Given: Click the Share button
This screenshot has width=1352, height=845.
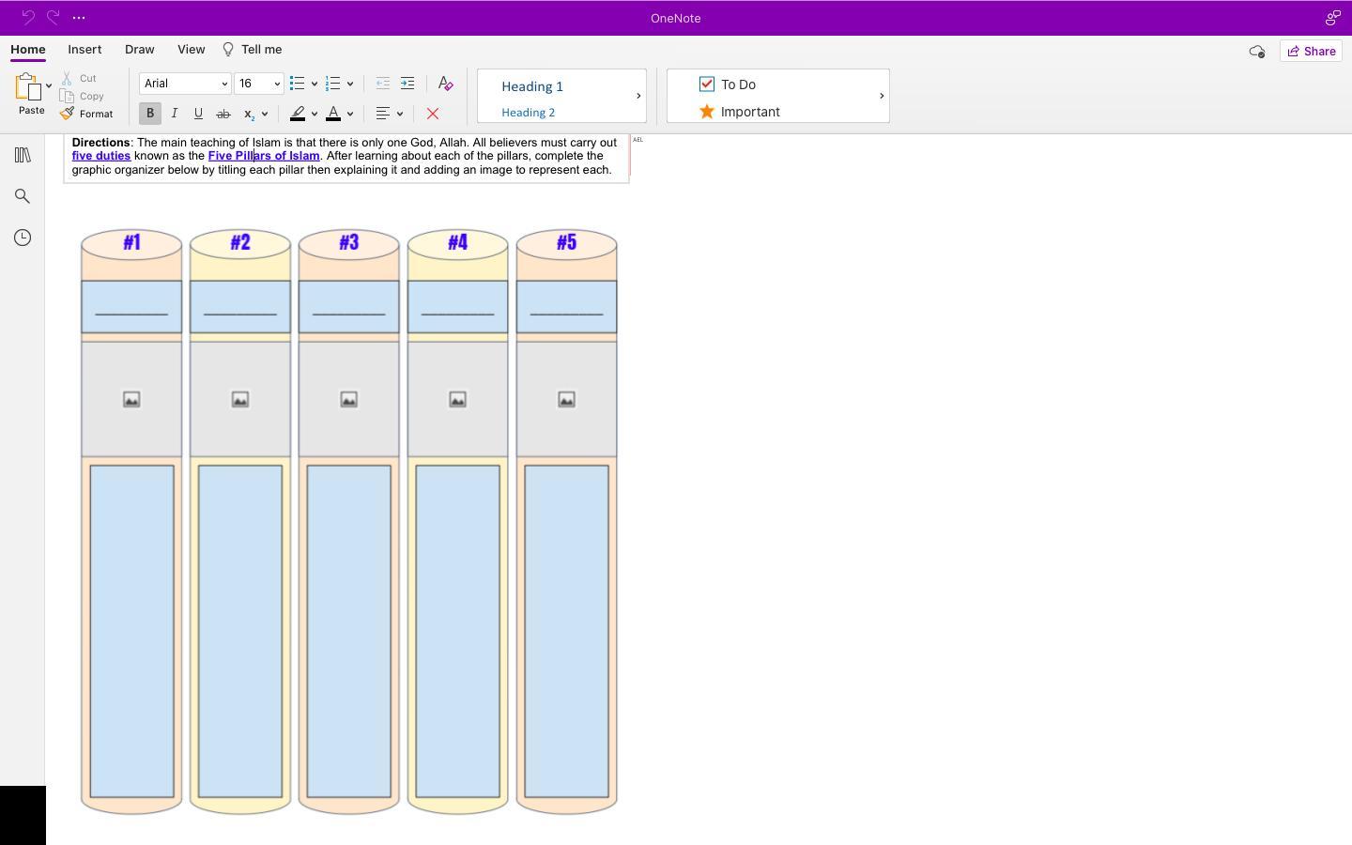Looking at the screenshot, I should tap(1311, 51).
